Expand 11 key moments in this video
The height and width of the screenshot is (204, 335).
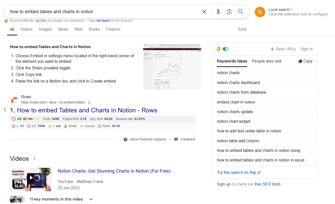[x=91, y=199]
